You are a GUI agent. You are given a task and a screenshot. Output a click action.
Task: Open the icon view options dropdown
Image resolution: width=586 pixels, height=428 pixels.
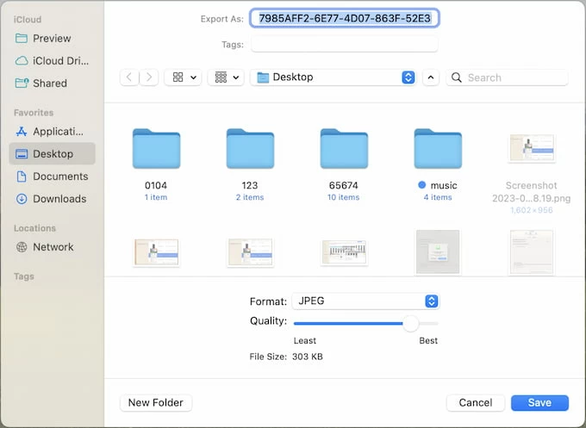[x=184, y=78]
